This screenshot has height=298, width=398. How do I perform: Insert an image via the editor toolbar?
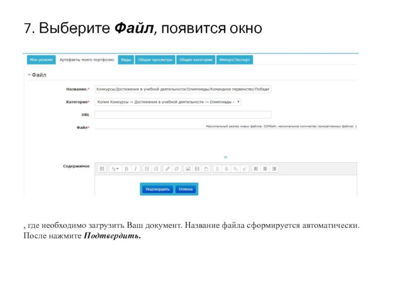coord(188,169)
